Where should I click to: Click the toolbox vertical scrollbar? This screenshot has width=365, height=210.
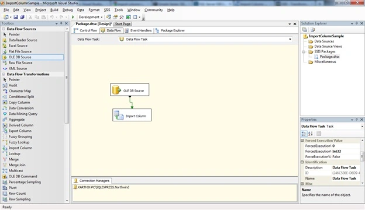point(67,77)
